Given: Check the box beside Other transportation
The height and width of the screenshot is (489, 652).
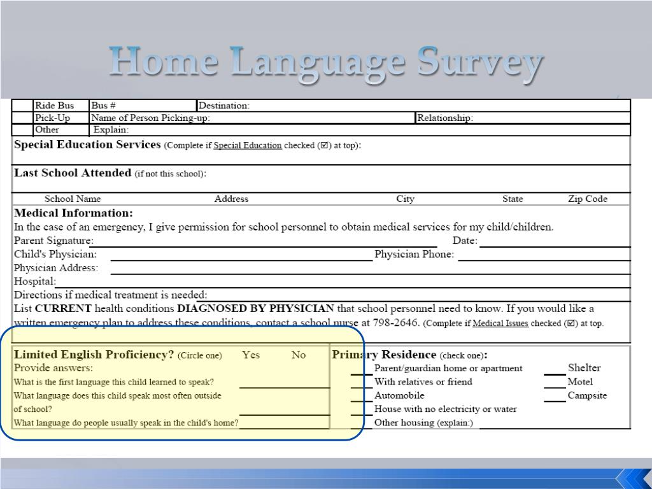Looking at the screenshot, I should (x=22, y=130).
